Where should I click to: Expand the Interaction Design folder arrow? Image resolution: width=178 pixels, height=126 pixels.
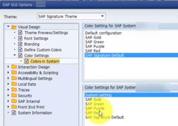8,67
